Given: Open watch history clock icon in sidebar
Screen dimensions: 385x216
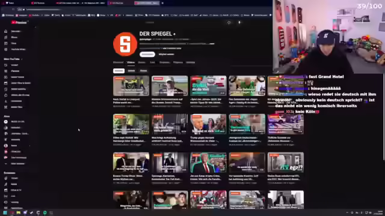Looking at the screenshot, I should click(5, 65).
